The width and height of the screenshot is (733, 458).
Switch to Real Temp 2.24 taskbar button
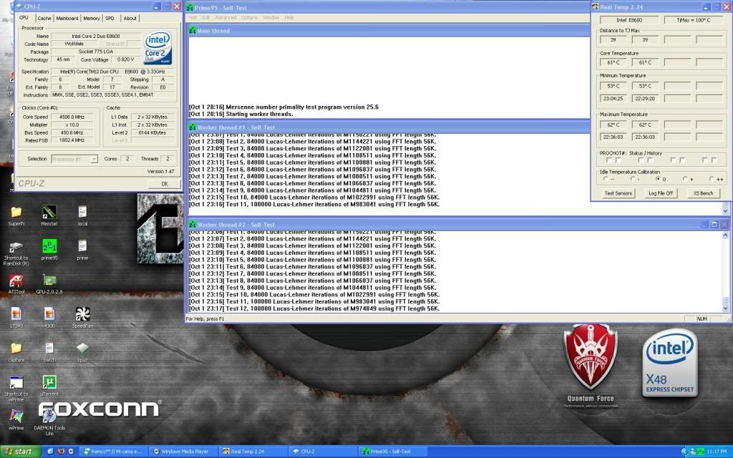click(253, 452)
